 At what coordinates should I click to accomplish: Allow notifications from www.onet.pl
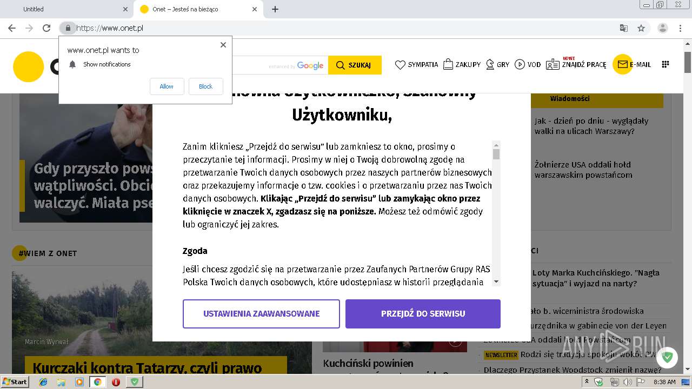pos(167,86)
